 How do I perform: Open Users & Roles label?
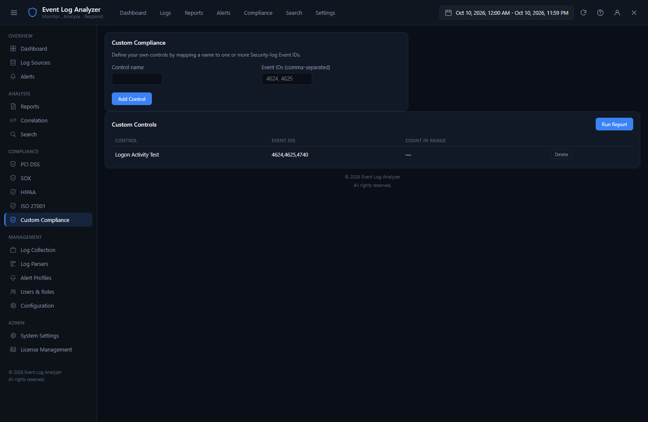(38, 292)
